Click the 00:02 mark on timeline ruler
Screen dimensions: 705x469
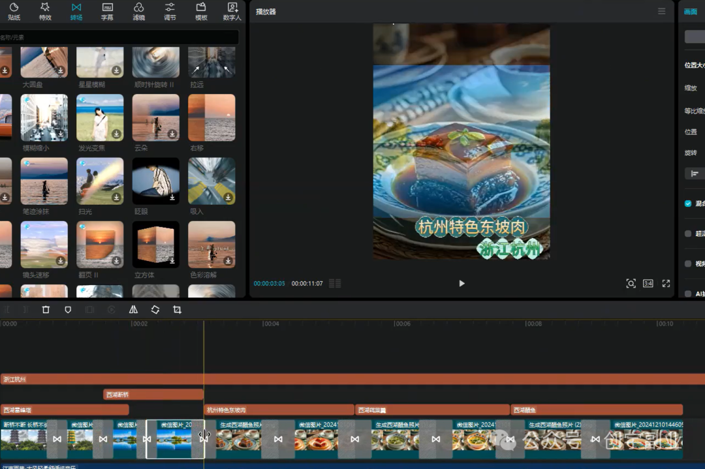(x=140, y=324)
